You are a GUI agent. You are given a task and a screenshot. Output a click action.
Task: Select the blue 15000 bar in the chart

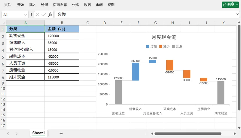(x=152, y=61)
